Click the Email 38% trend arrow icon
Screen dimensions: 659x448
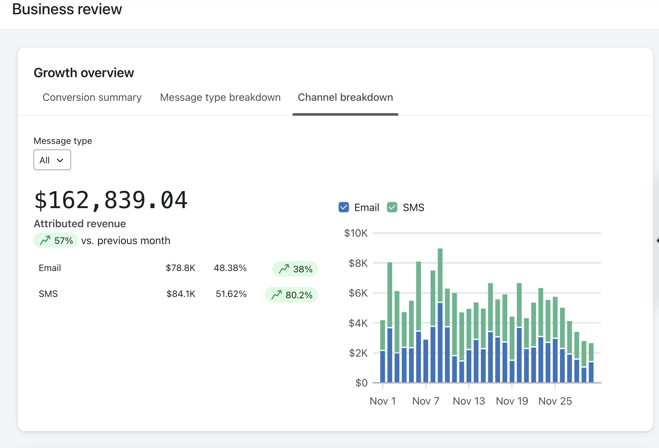tap(284, 269)
